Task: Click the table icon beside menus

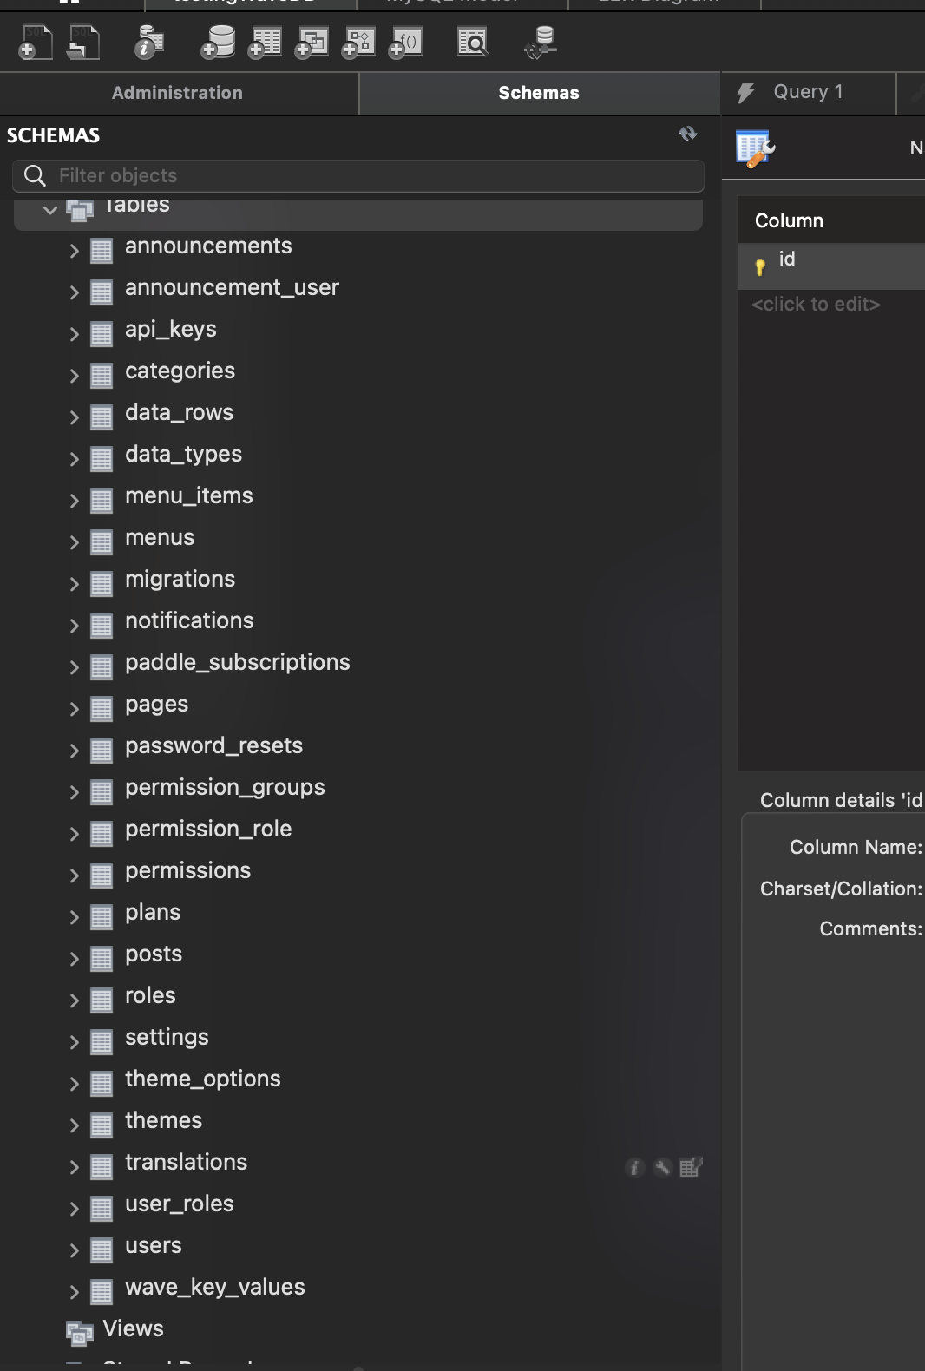Action: point(102,542)
